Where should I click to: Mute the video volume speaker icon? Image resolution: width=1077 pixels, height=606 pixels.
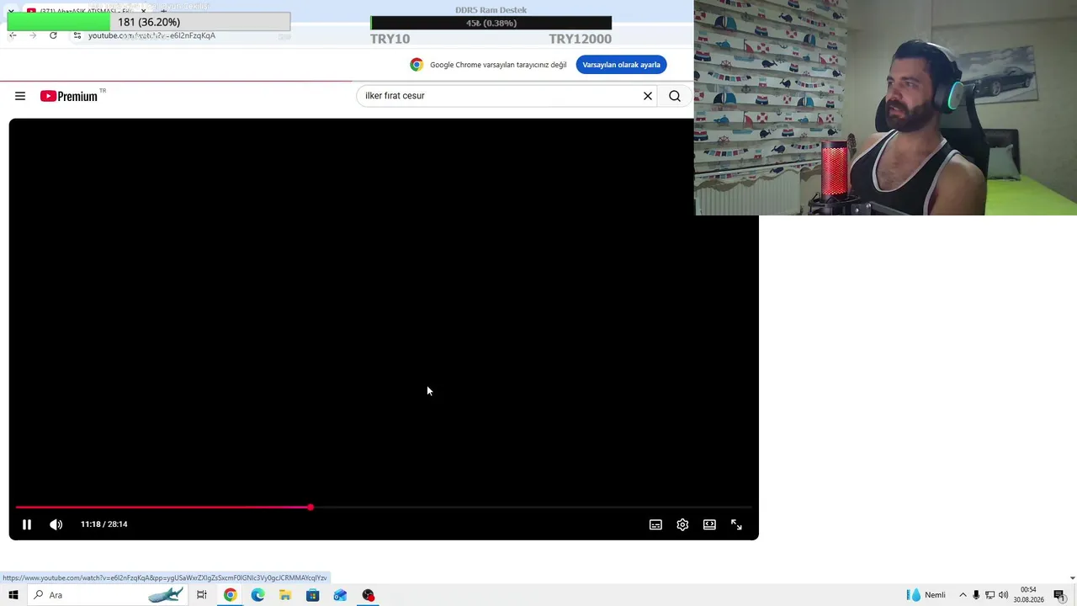(56, 524)
